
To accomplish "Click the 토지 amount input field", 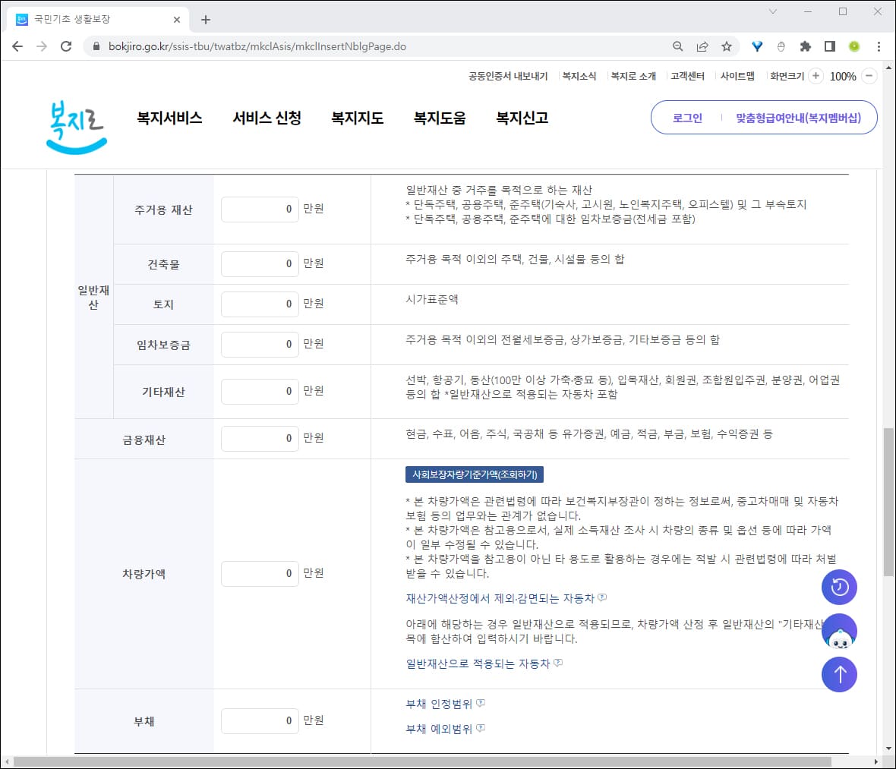I will (260, 303).
